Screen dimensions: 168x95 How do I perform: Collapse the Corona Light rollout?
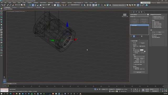[x=134, y=41]
